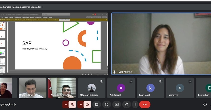Click the pin icon on Şule Karataş tile
The height and width of the screenshot is (110, 211).
click(114, 72)
